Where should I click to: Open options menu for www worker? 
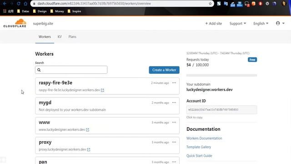pyautogui.click(x=174, y=123)
